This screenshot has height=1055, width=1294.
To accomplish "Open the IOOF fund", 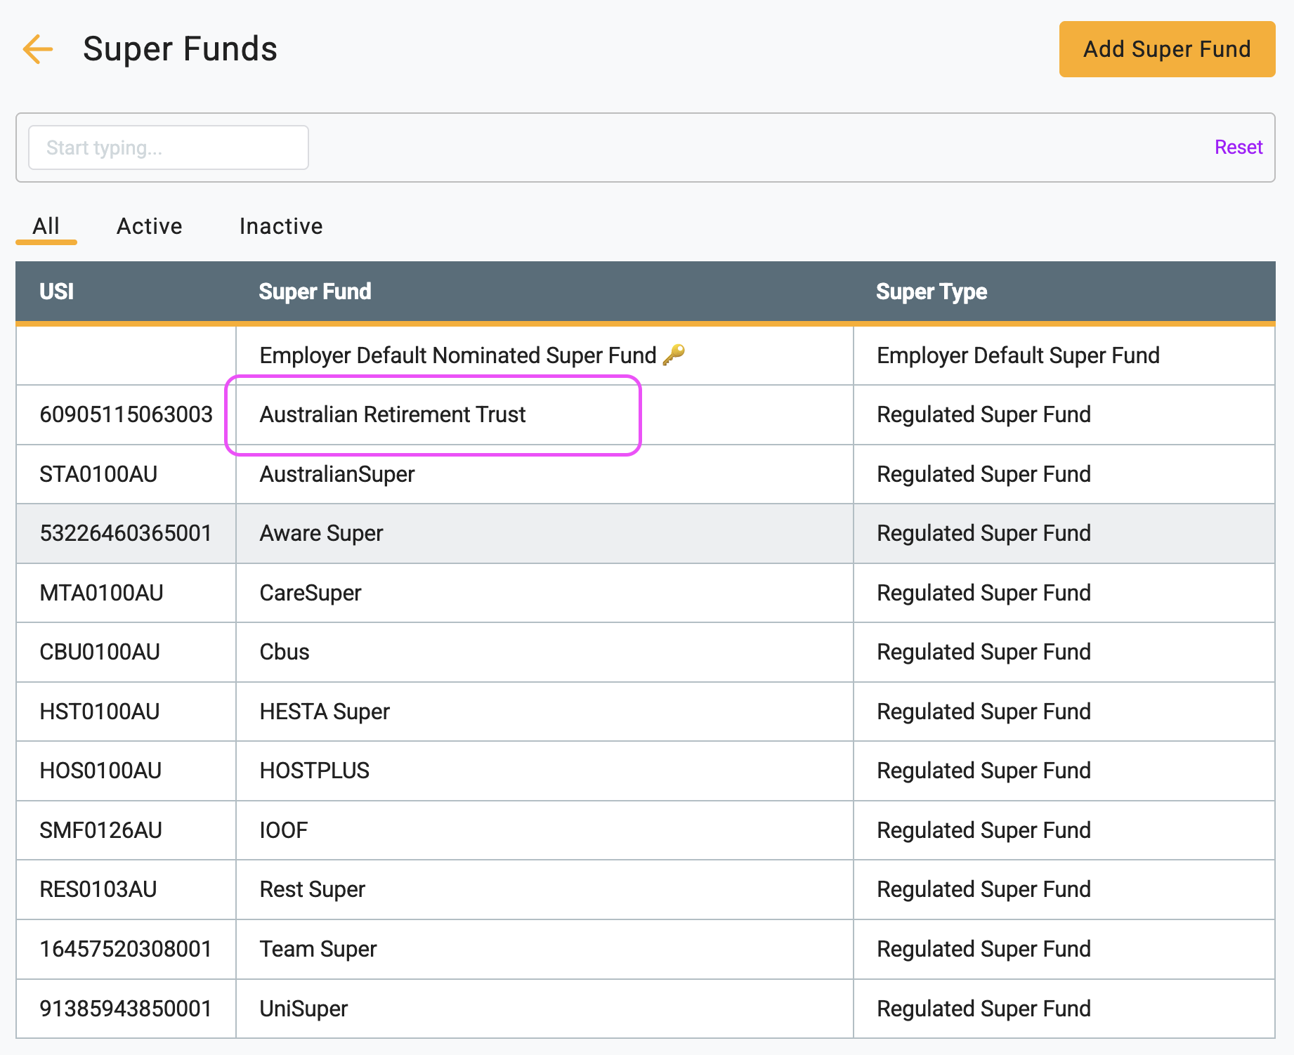I will (x=284, y=830).
